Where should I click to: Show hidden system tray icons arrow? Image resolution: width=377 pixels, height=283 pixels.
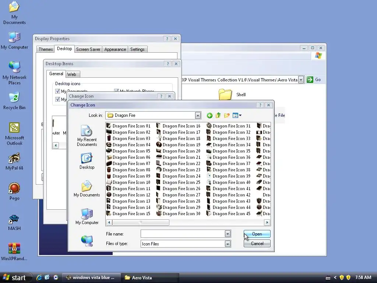[335, 277]
